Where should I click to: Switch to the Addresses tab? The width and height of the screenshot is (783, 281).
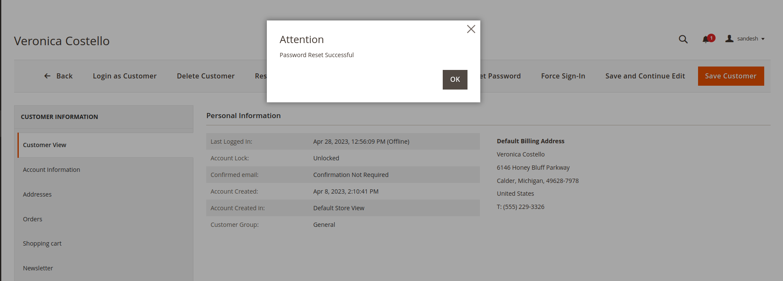point(37,194)
